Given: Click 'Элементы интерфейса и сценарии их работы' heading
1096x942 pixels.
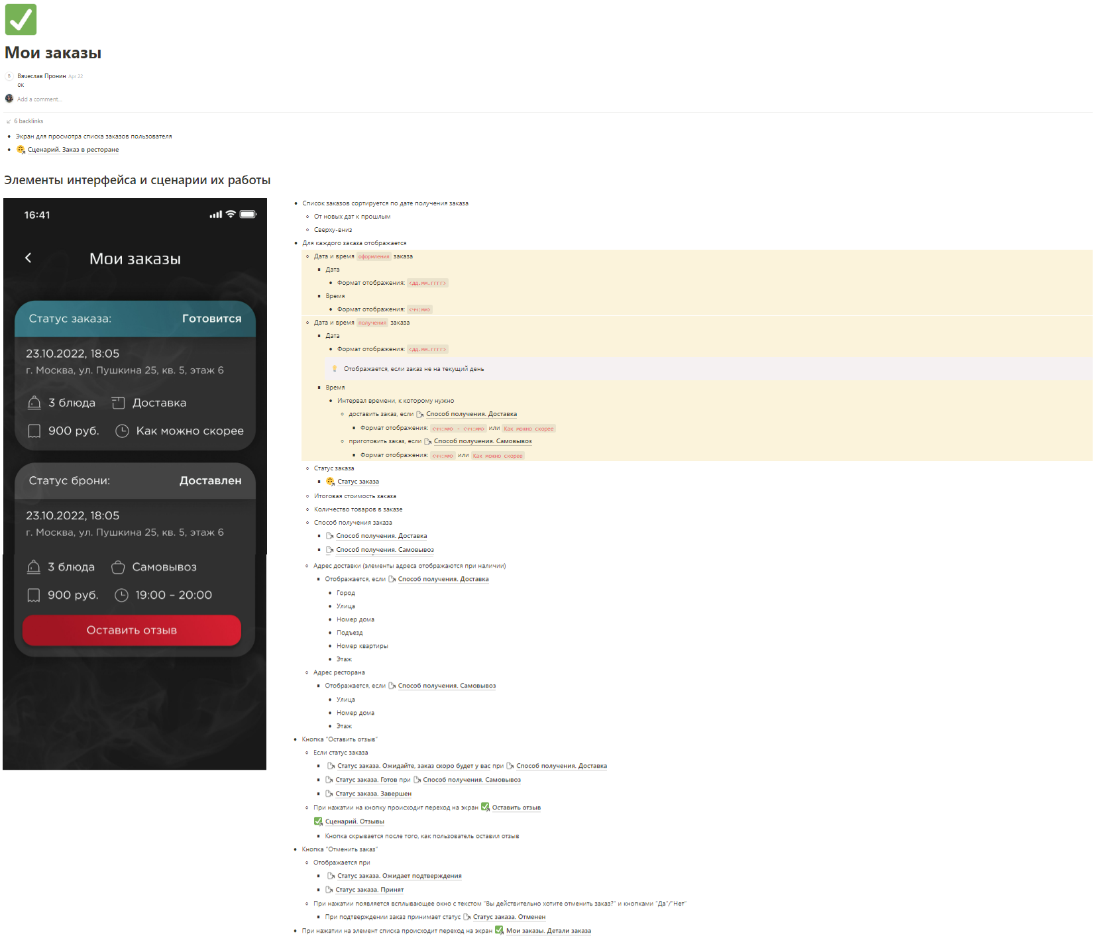Looking at the screenshot, I should [x=137, y=180].
